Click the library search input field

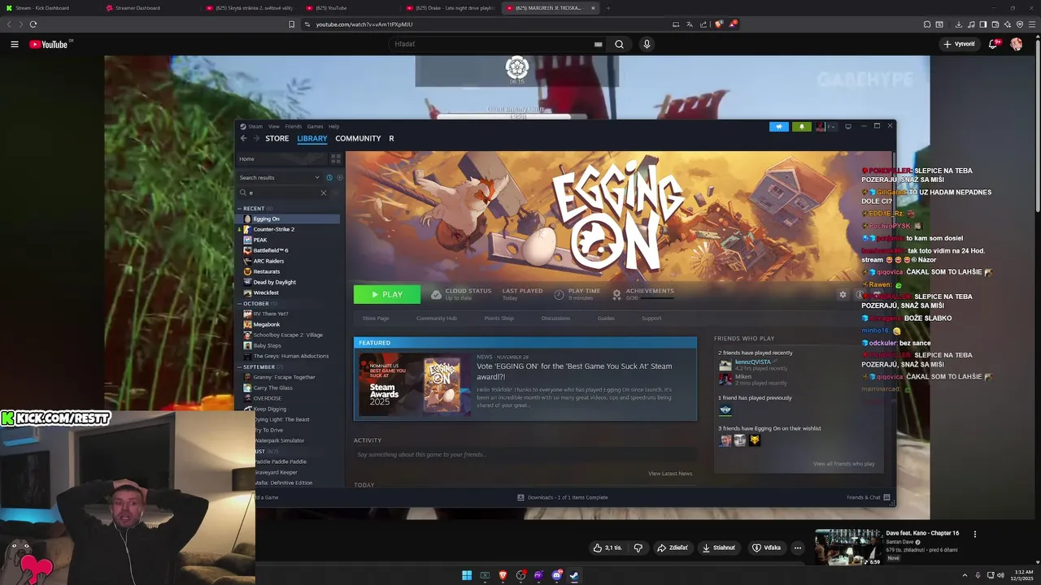(x=283, y=193)
